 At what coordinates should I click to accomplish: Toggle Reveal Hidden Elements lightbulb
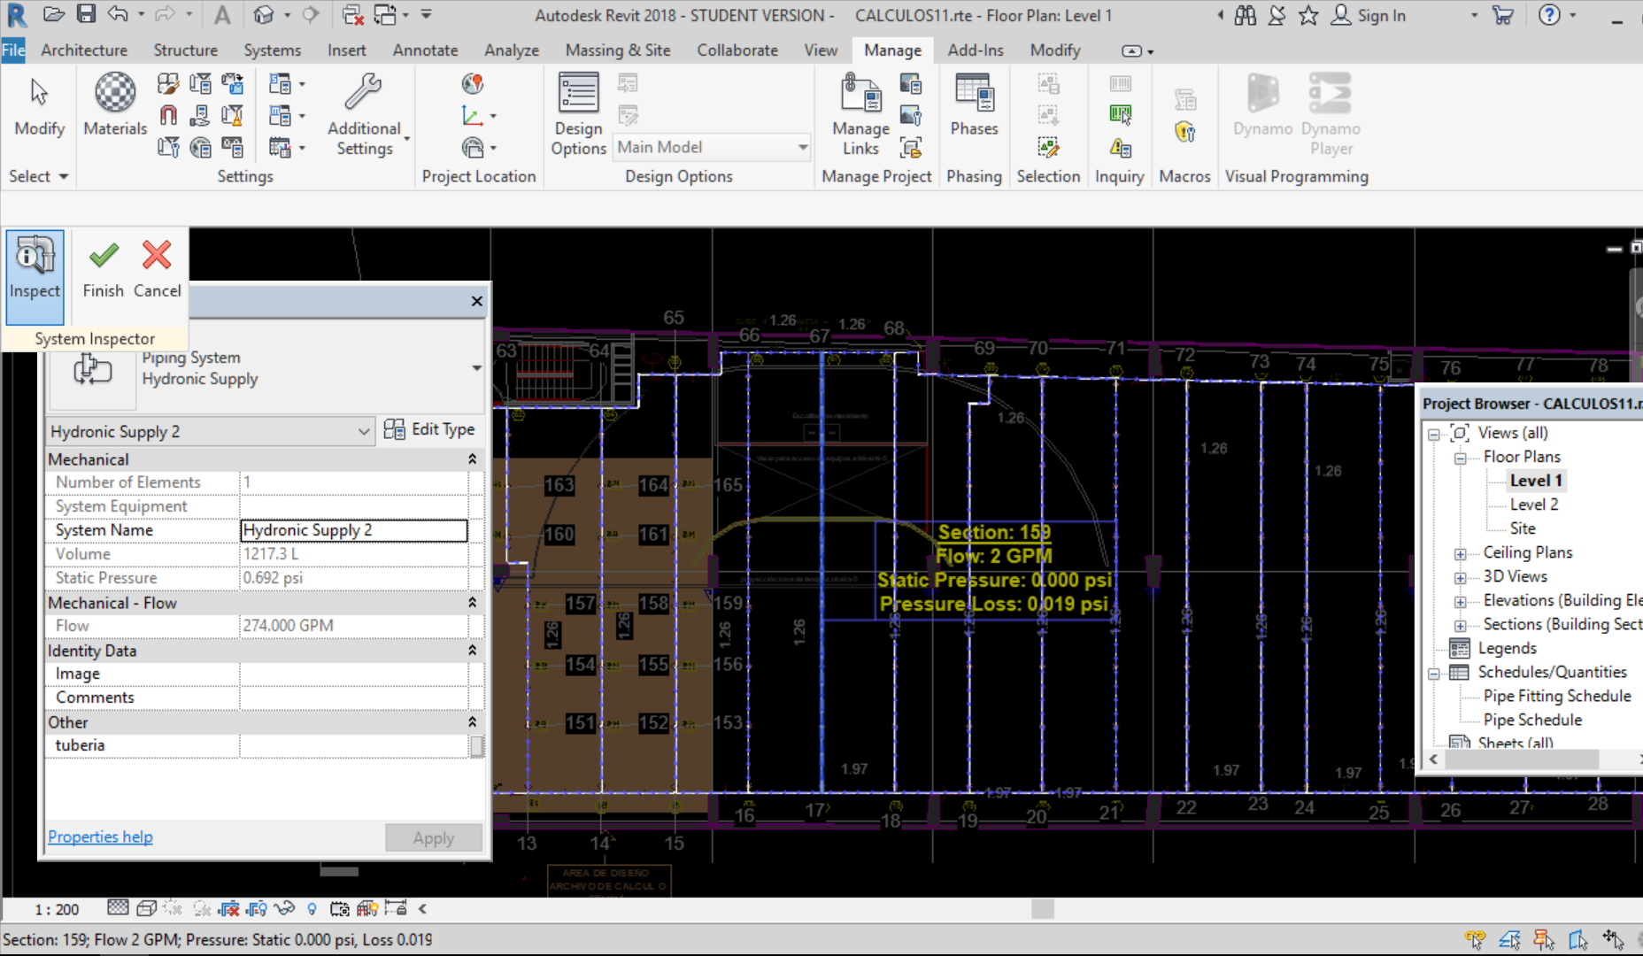pos(312,908)
